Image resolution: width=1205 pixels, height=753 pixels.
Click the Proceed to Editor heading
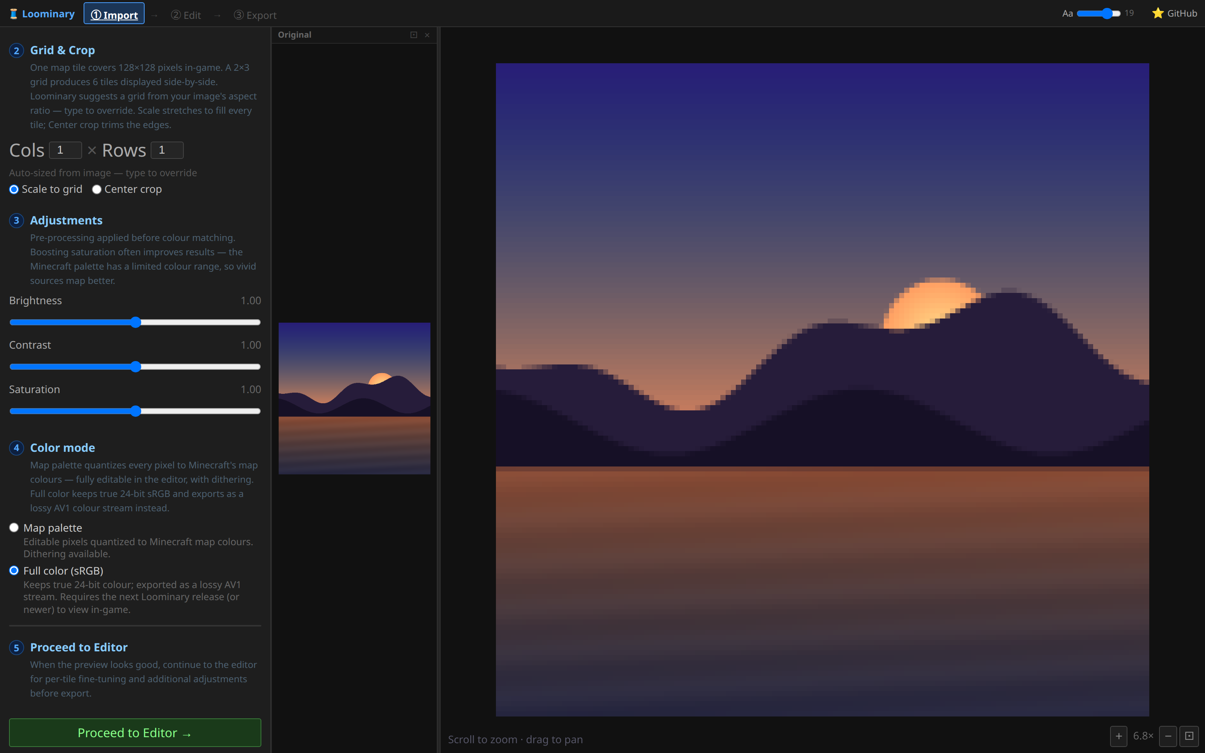79,648
